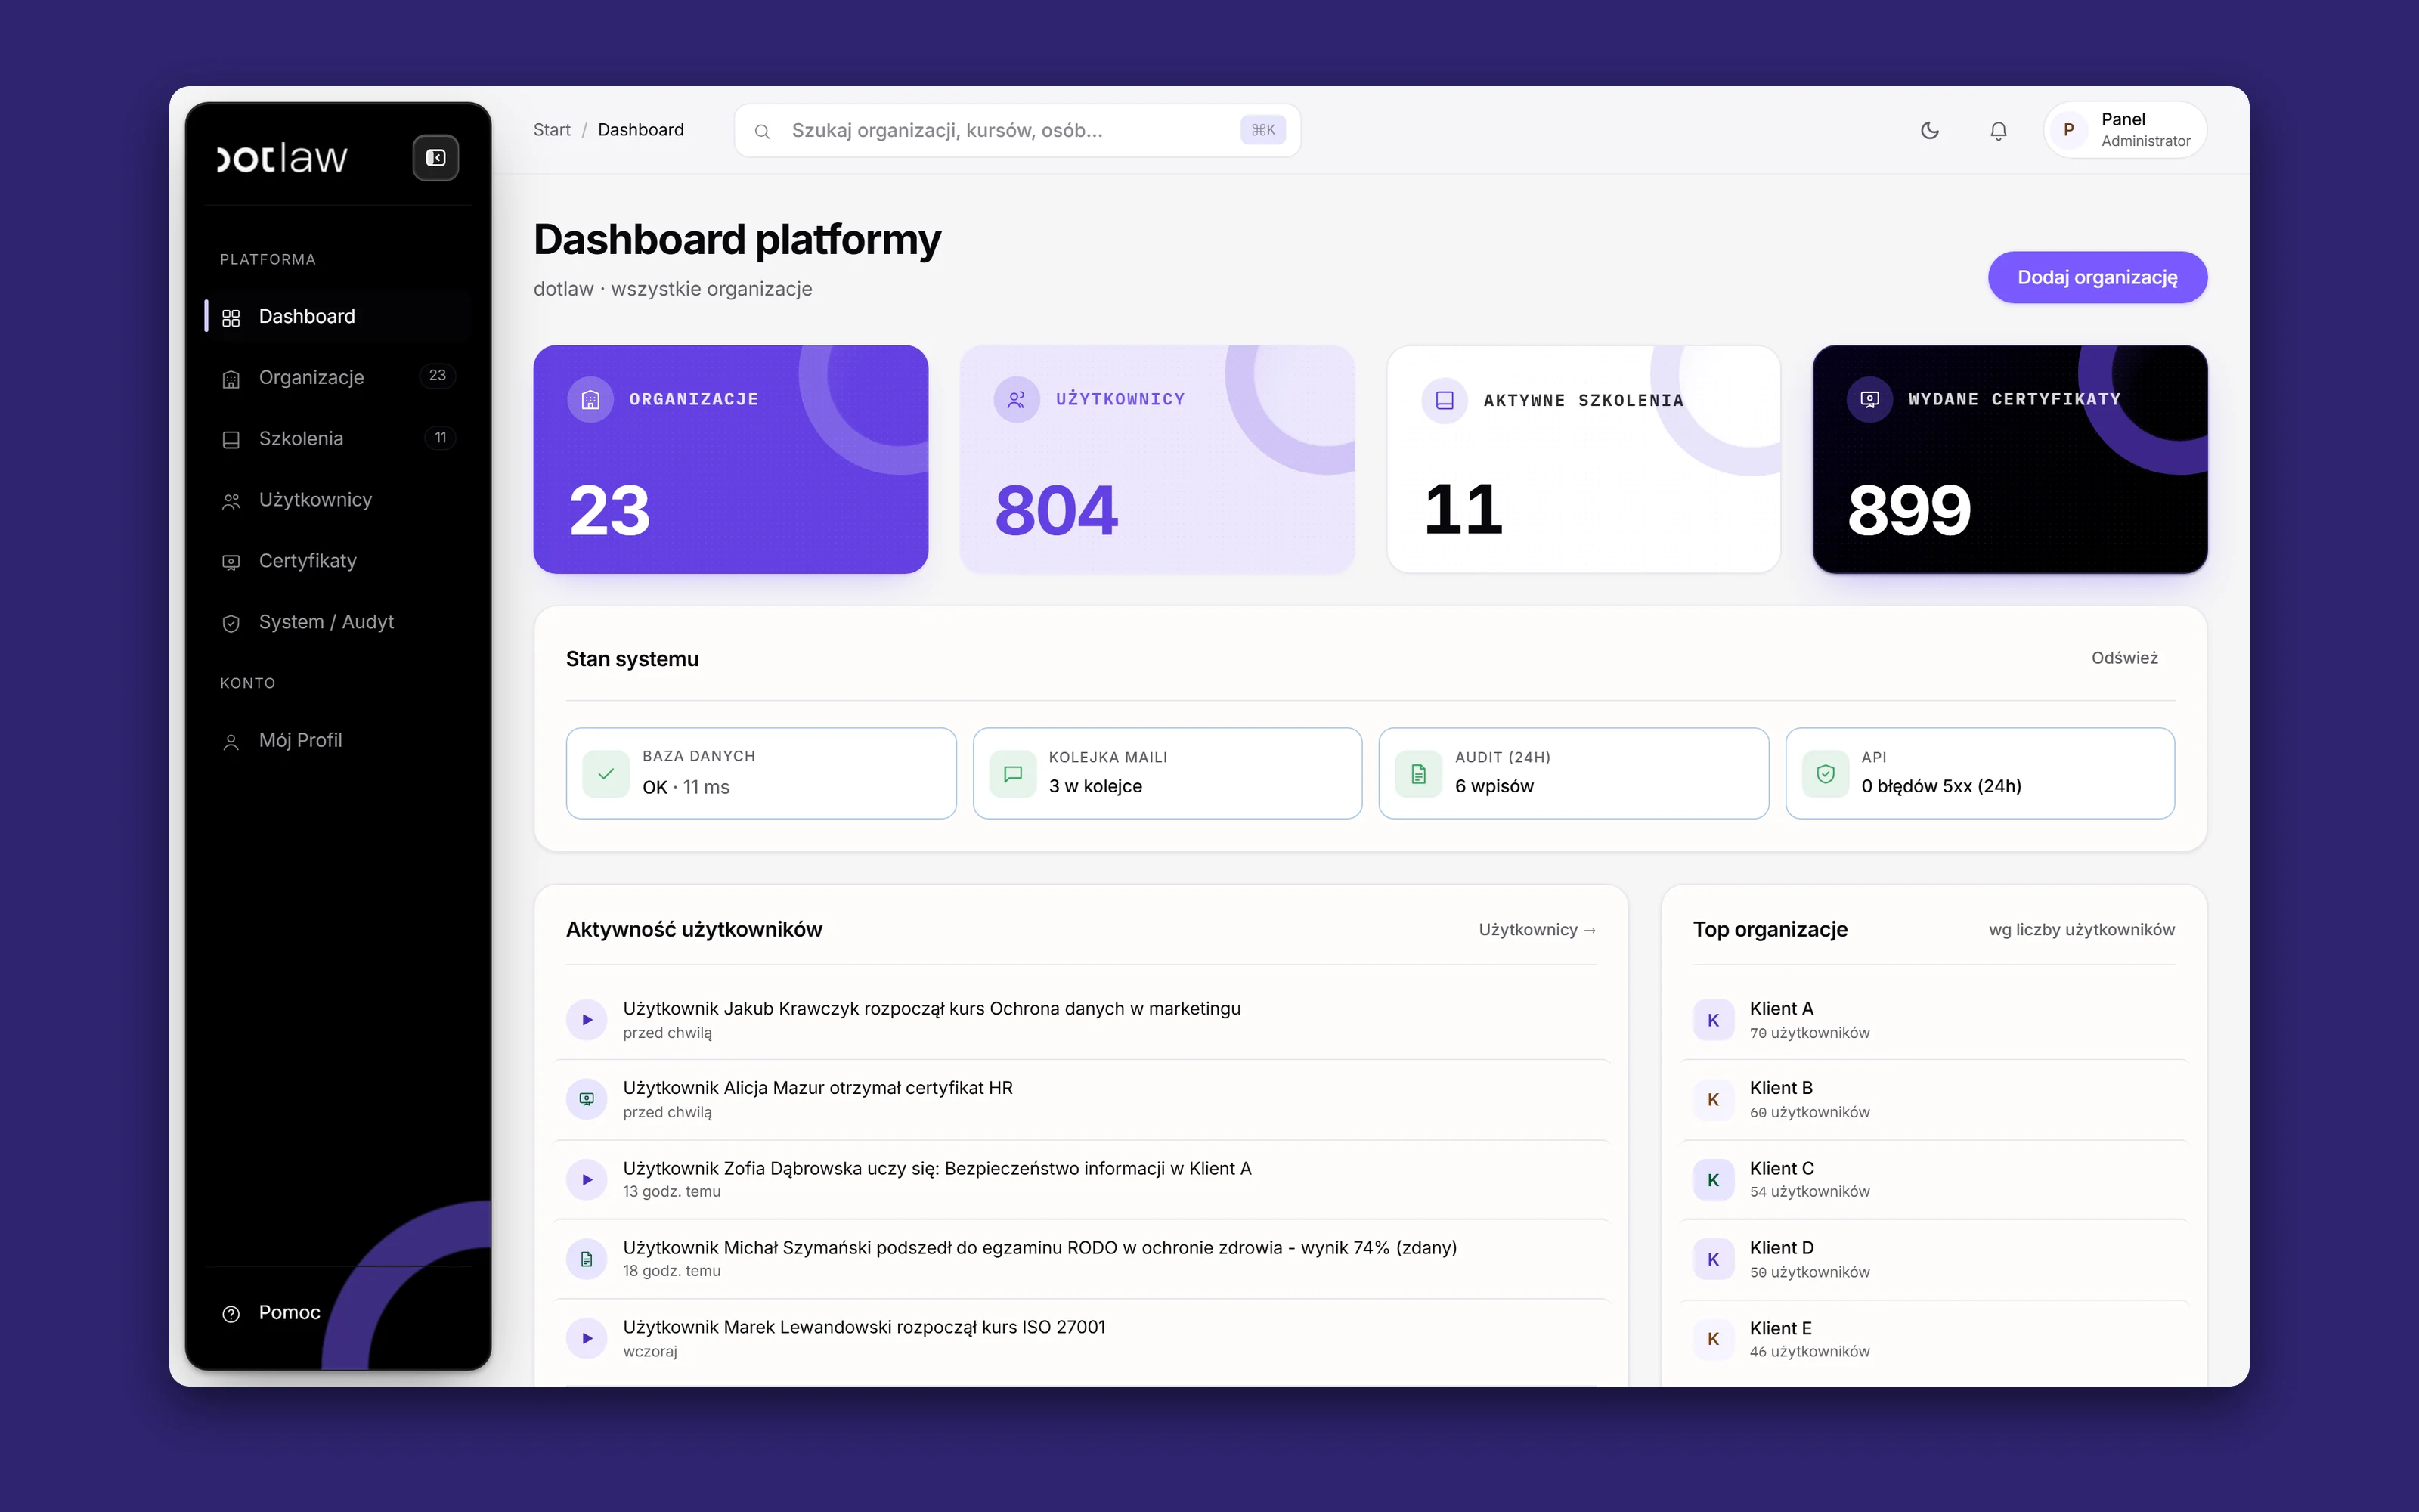Open Pomoc help link

pos(272,1312)
